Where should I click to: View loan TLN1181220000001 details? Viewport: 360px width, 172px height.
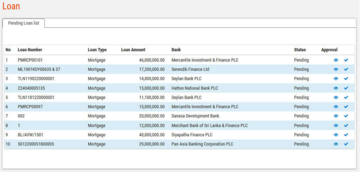(x=336, y=97)
